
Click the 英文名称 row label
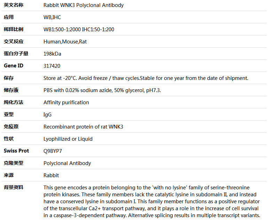pyautogui.click(x=14, y=5)
